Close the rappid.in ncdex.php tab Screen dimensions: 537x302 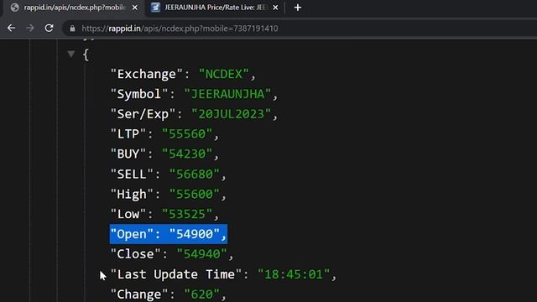click(135, 8)
